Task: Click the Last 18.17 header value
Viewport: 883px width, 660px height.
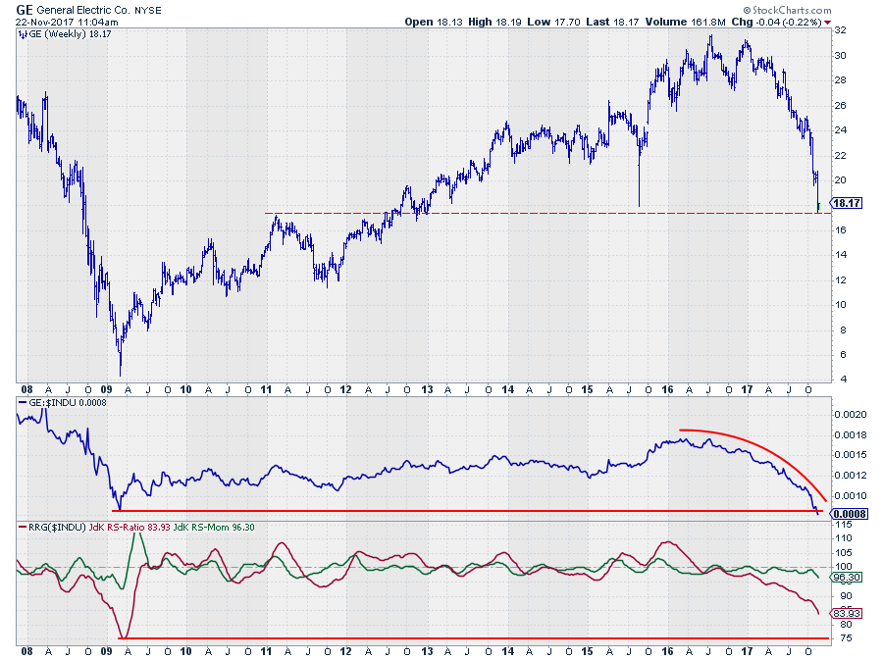Action: pos(612,22)
